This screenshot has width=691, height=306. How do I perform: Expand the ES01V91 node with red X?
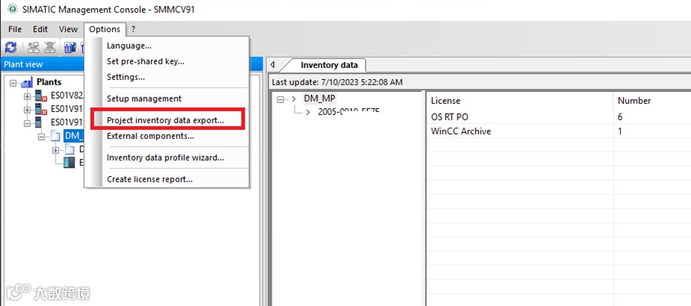pyautogui.click(x=28, y=110)
